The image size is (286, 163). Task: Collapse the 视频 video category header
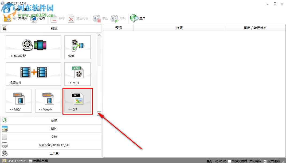click(51, 28)
